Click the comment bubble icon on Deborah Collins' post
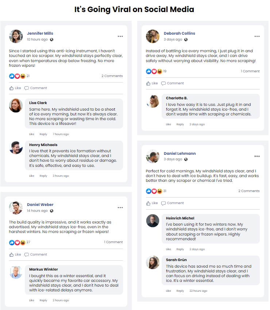 (163, 83)
